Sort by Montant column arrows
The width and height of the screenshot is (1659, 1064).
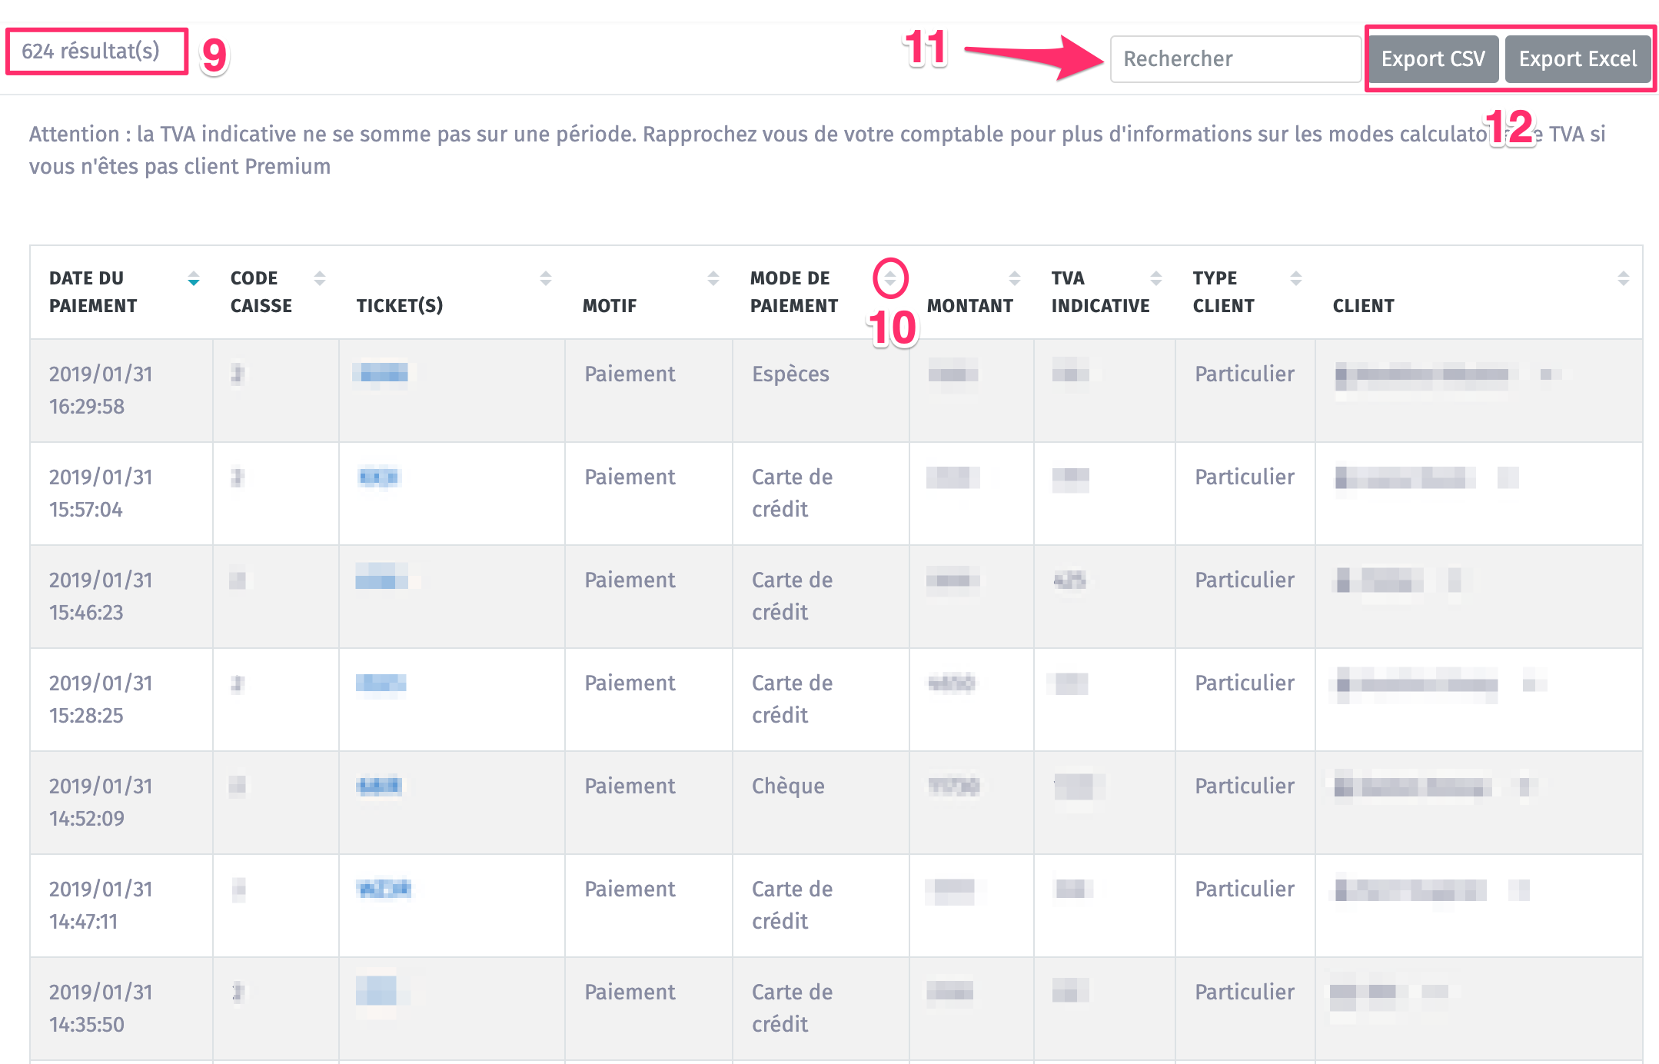point(1015,278)
